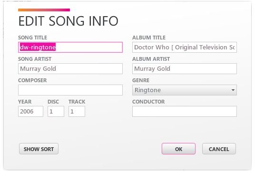The height and width of the screenshot is (171, 255).
Task: Click the Genre label text
Action: tap(141, 80)
